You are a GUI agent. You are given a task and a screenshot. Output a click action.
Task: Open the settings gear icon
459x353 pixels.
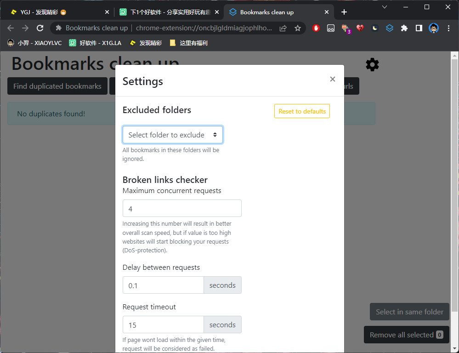tap(372, 65)
